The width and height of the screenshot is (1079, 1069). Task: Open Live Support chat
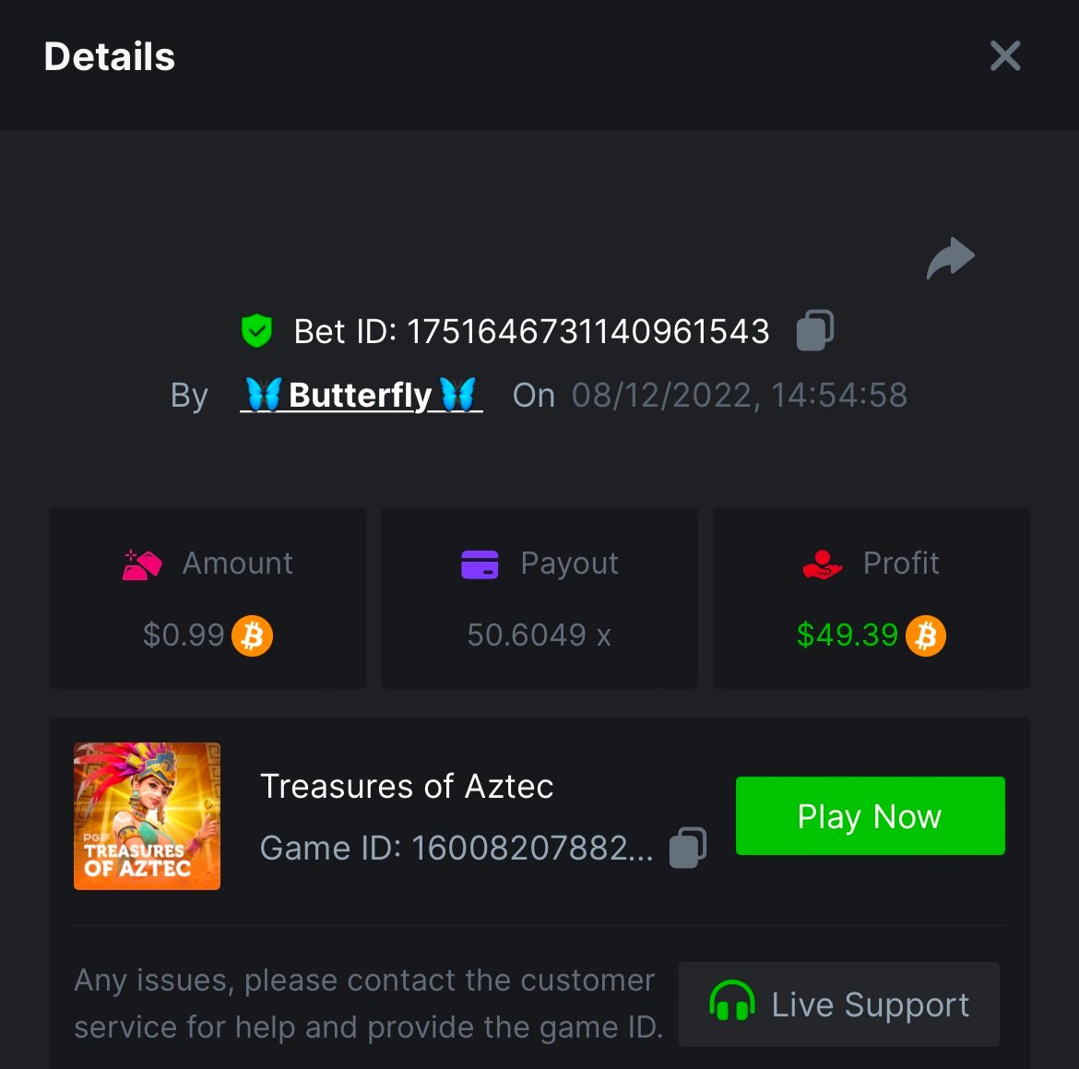tap(839, 1004)
